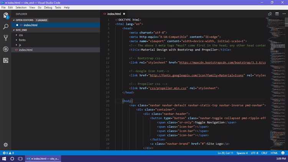Click the vertical scrollbar thumb in editor
Image resolution: width=288 pixels, height=162 pixels.
tap(286, 22)
